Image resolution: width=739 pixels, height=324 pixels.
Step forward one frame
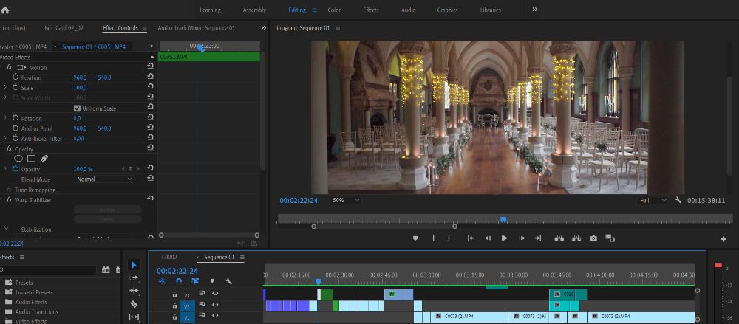click(x=522, y=238)
